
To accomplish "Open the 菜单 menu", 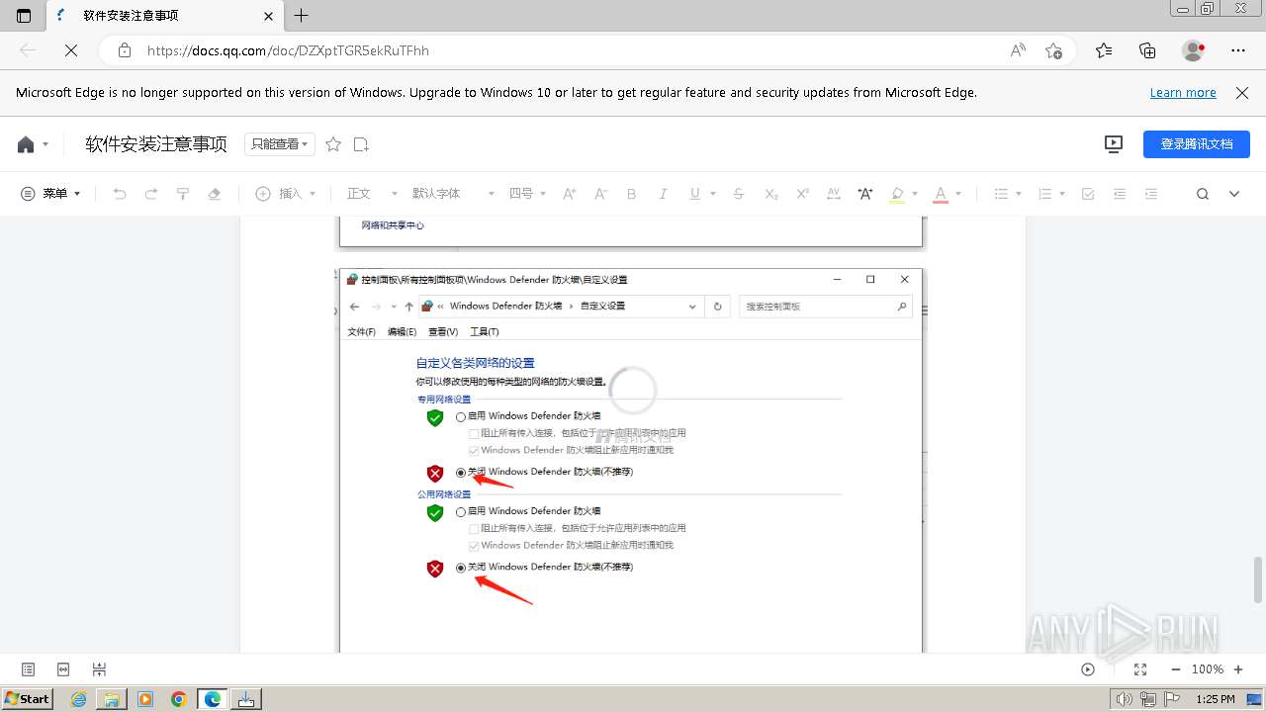I will tap(50, 194).
